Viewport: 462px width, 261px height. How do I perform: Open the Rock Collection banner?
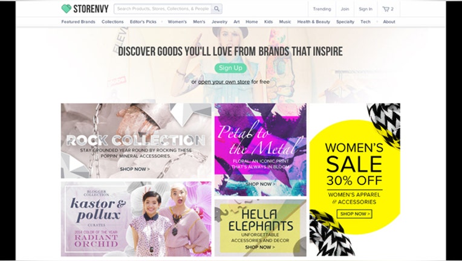tap(136, 141)
